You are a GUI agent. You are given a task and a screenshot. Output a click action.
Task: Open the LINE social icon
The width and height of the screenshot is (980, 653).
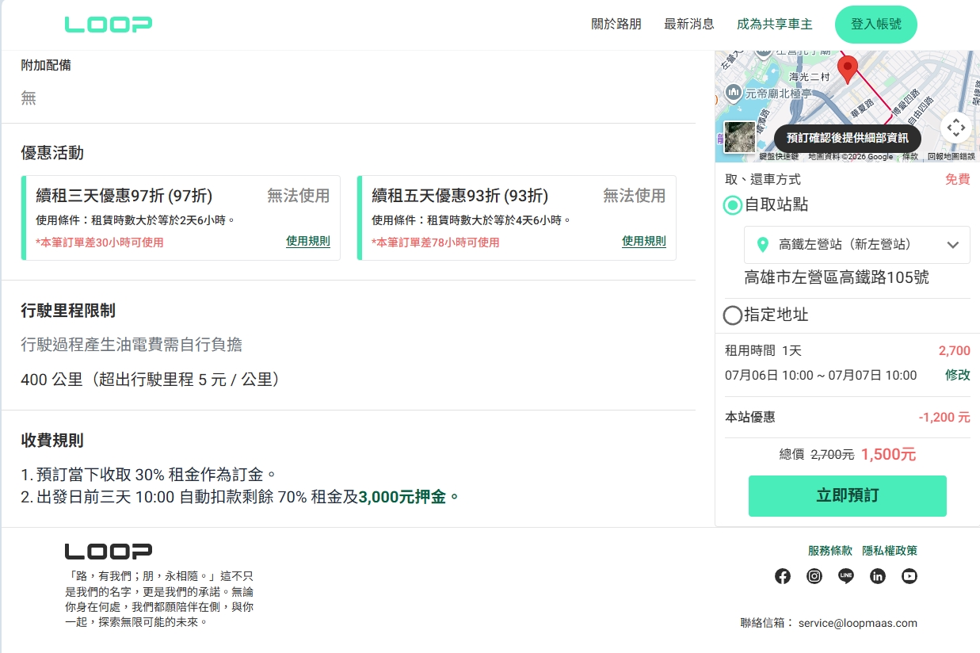(846, 576)
